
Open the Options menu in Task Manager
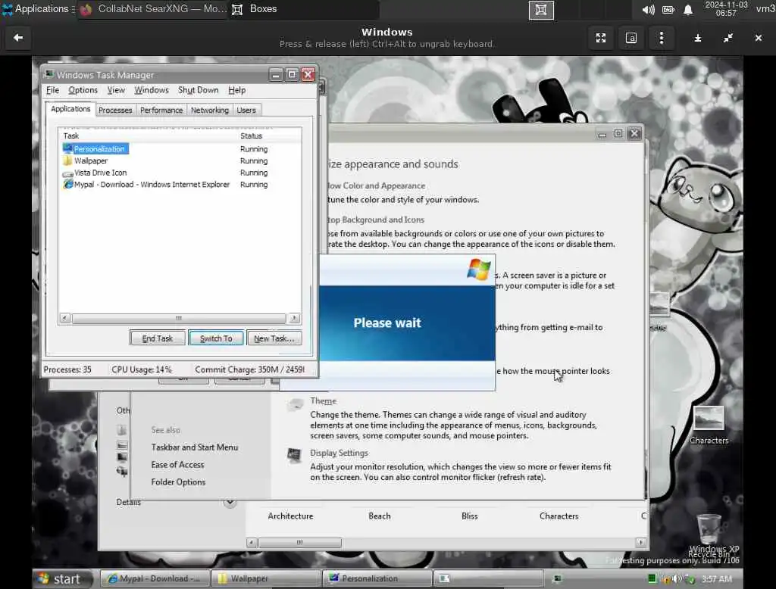point(83,90)
